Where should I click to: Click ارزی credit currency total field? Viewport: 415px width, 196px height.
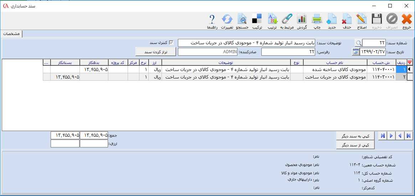point(65,144)
